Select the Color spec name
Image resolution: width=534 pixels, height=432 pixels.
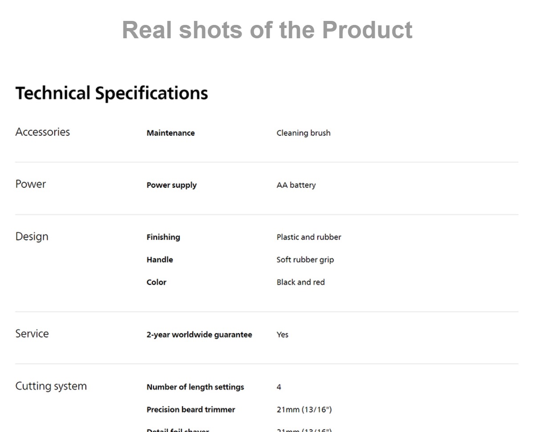point(156,282)
